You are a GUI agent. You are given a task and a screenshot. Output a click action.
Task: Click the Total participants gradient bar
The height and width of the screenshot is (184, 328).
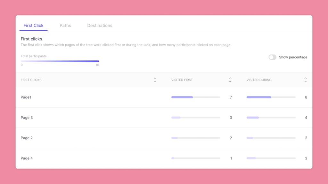click(x=60, y=61)
